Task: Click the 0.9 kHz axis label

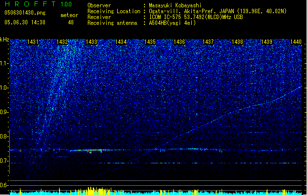Action: 4,112
